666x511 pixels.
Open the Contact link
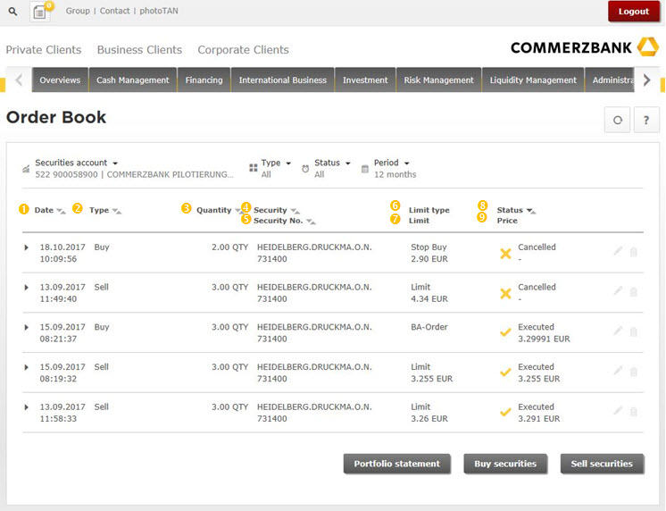click(114, 11)
